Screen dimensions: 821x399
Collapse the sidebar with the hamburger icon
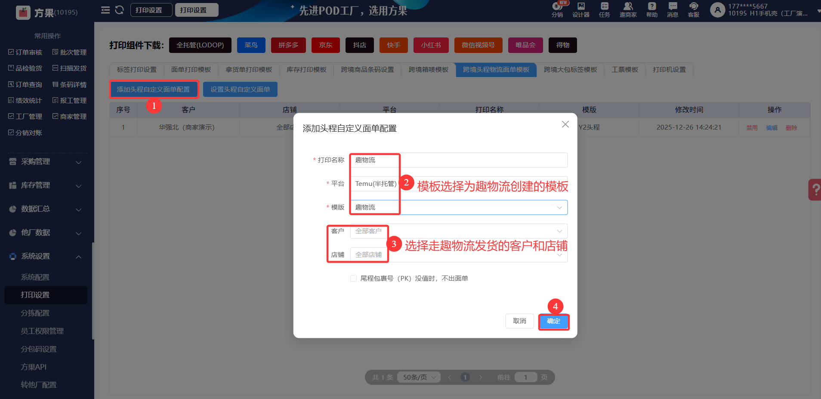pyautogui.click(x=105, y=10)
